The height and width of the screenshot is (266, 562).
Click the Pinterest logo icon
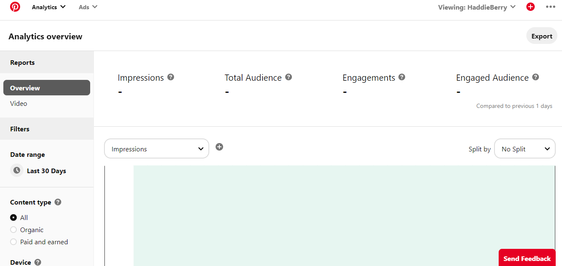[15, 7]
